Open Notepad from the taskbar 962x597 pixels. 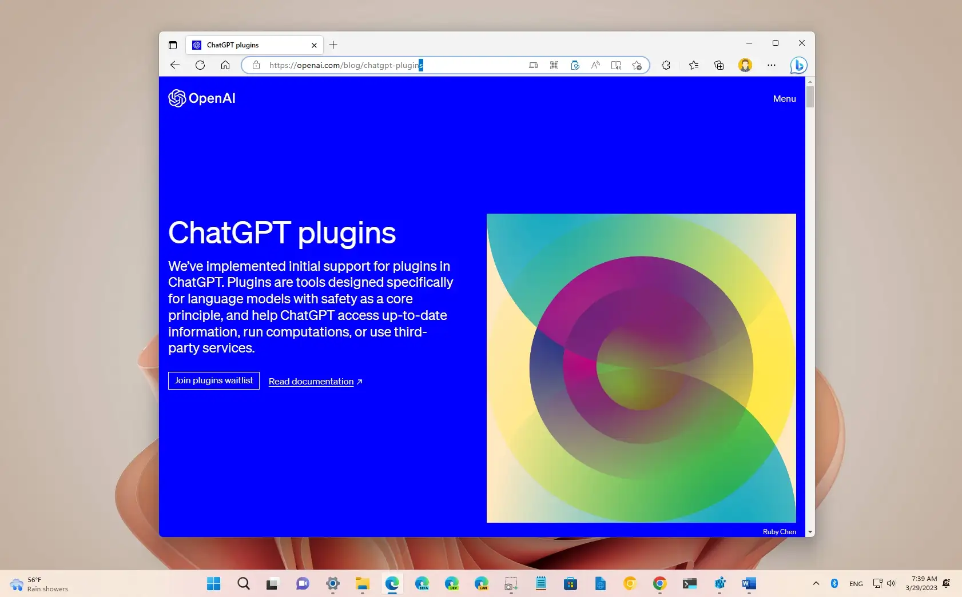tap(541, 583)
